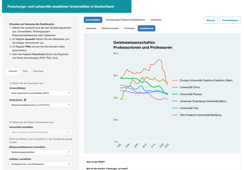Open the disabled Universität auswählen dropdown
The width and height of the screenshot is (244, 170).
(41, 132)
